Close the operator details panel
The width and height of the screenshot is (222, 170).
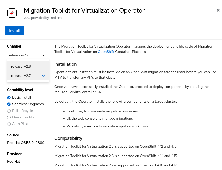218,10
